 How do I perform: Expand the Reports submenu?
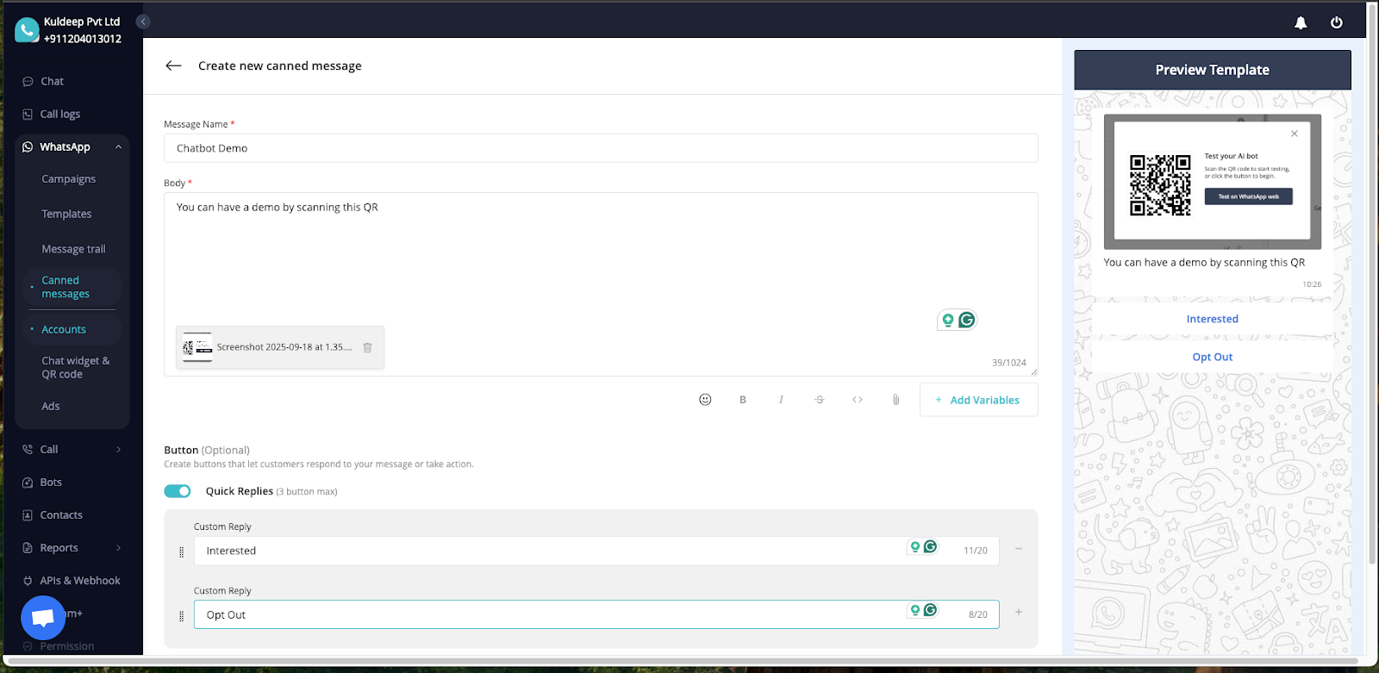coord(118,548)
